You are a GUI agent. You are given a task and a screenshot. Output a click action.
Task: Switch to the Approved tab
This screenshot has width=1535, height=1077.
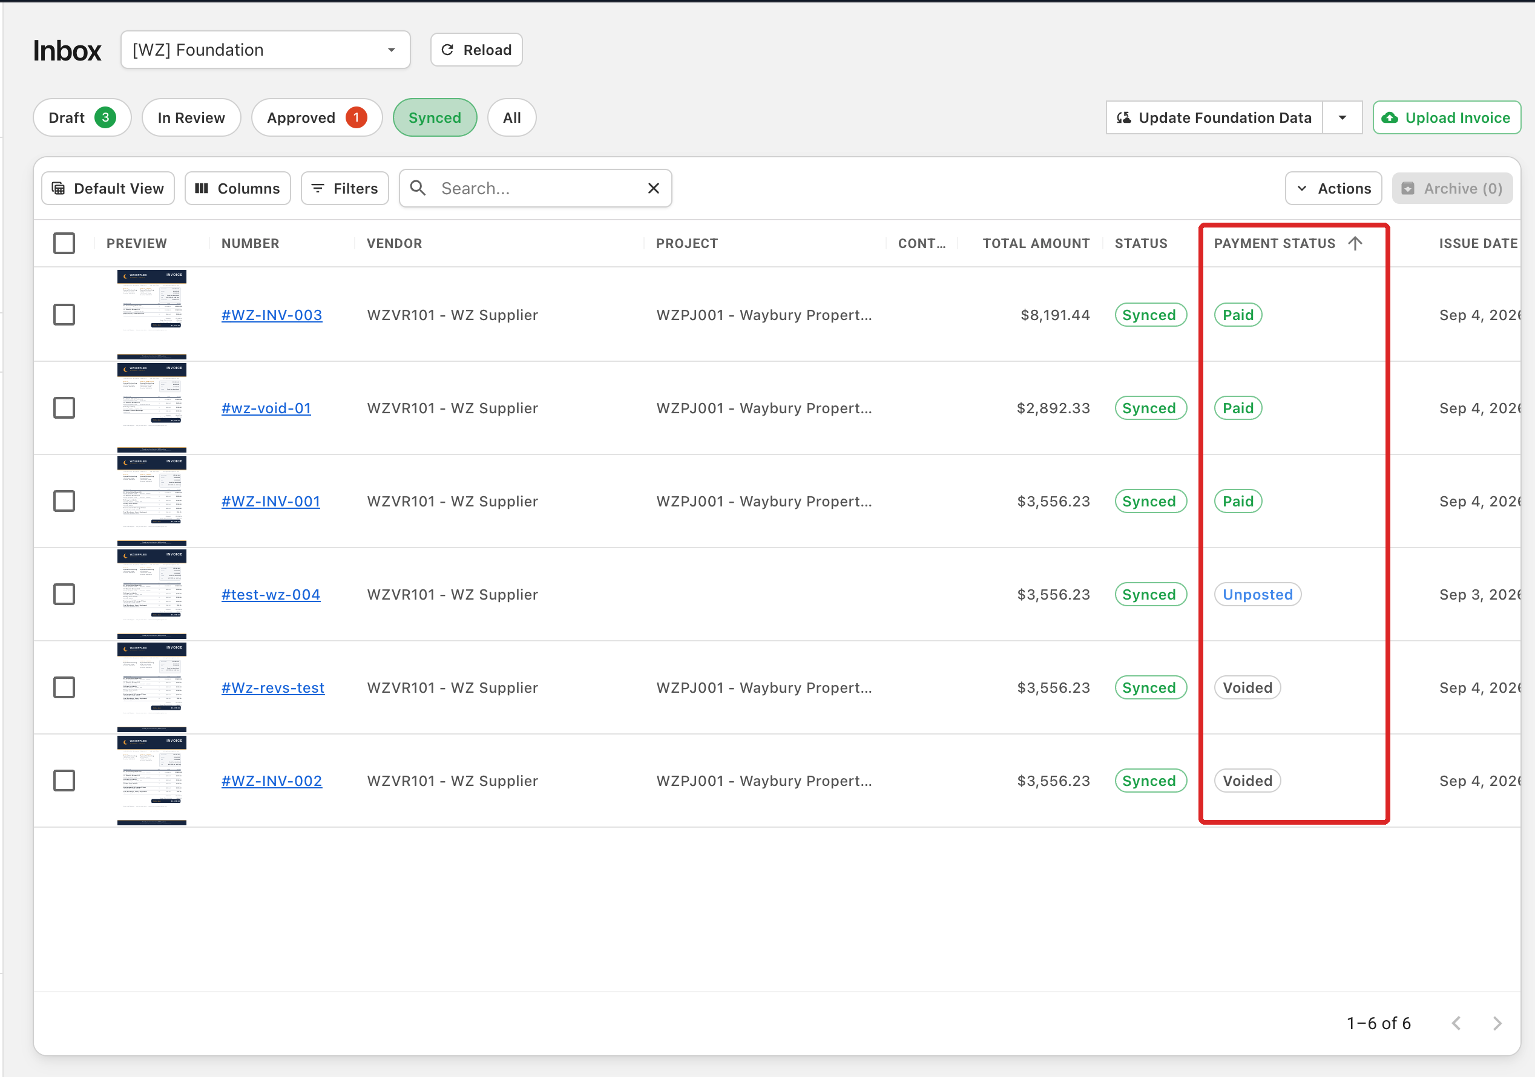click(317, 117)
